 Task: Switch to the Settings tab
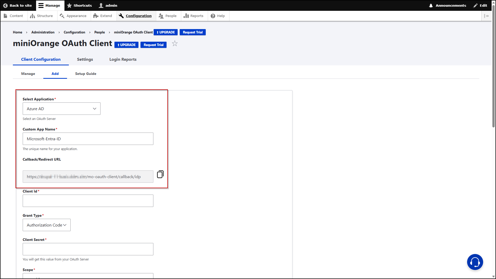[x=85, y=59]
